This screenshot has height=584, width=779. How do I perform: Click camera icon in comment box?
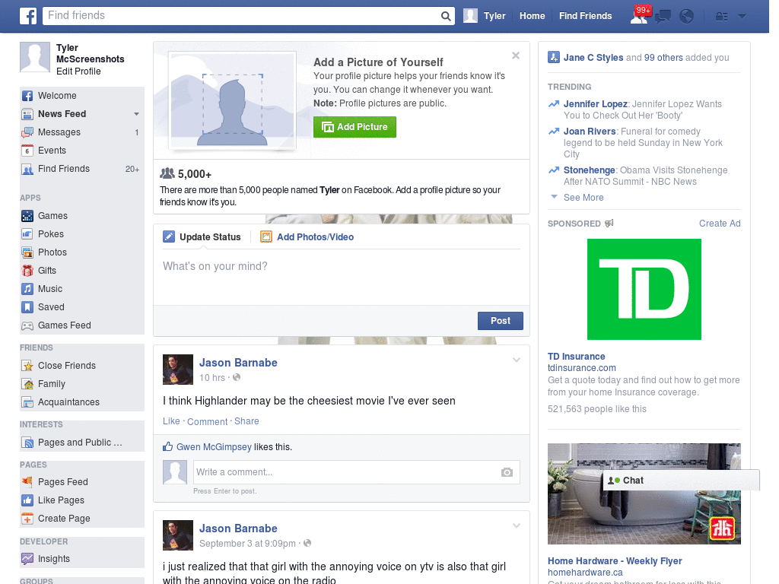[x=507, y=472]
